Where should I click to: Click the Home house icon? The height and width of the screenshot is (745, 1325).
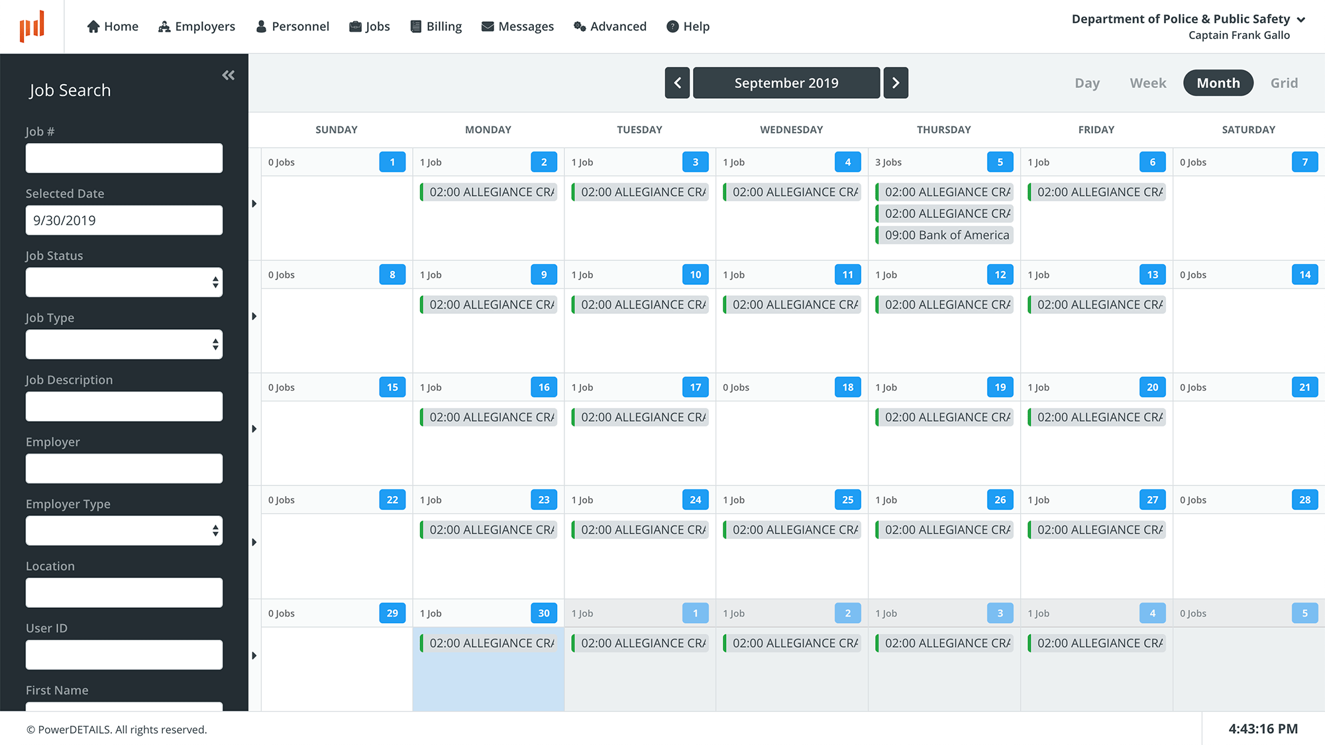[x=93, y=26]
